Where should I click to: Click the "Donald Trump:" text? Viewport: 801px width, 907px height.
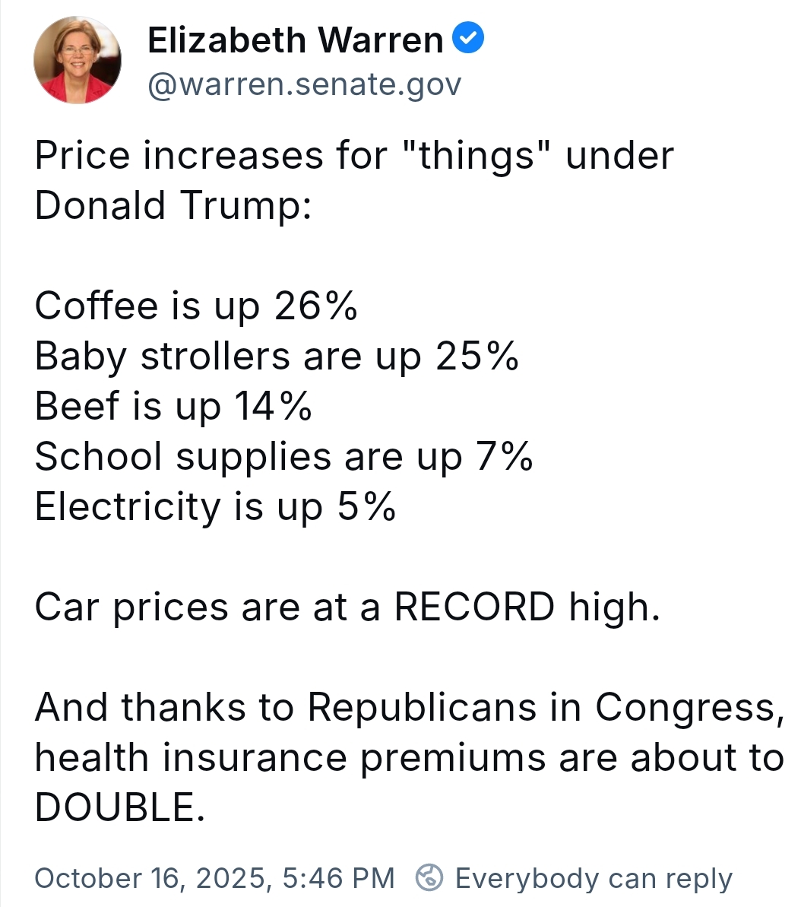click(x=173, y=205)
